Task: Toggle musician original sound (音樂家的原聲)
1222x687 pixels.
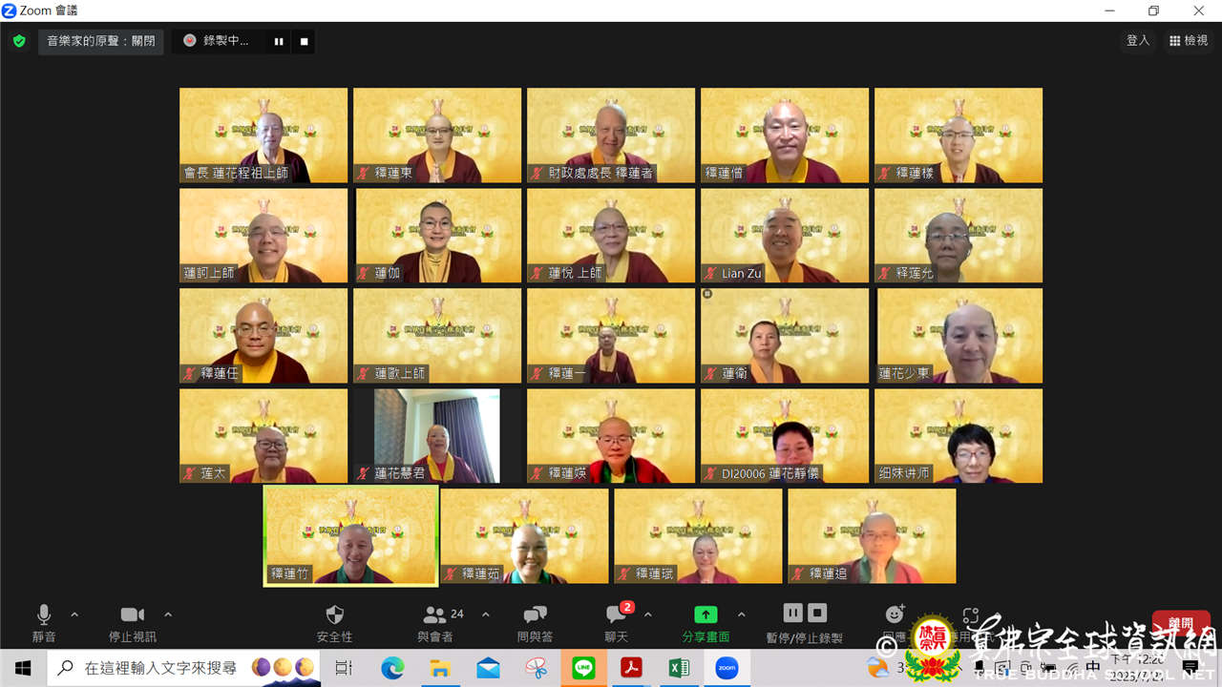Action: coord(101,41)
